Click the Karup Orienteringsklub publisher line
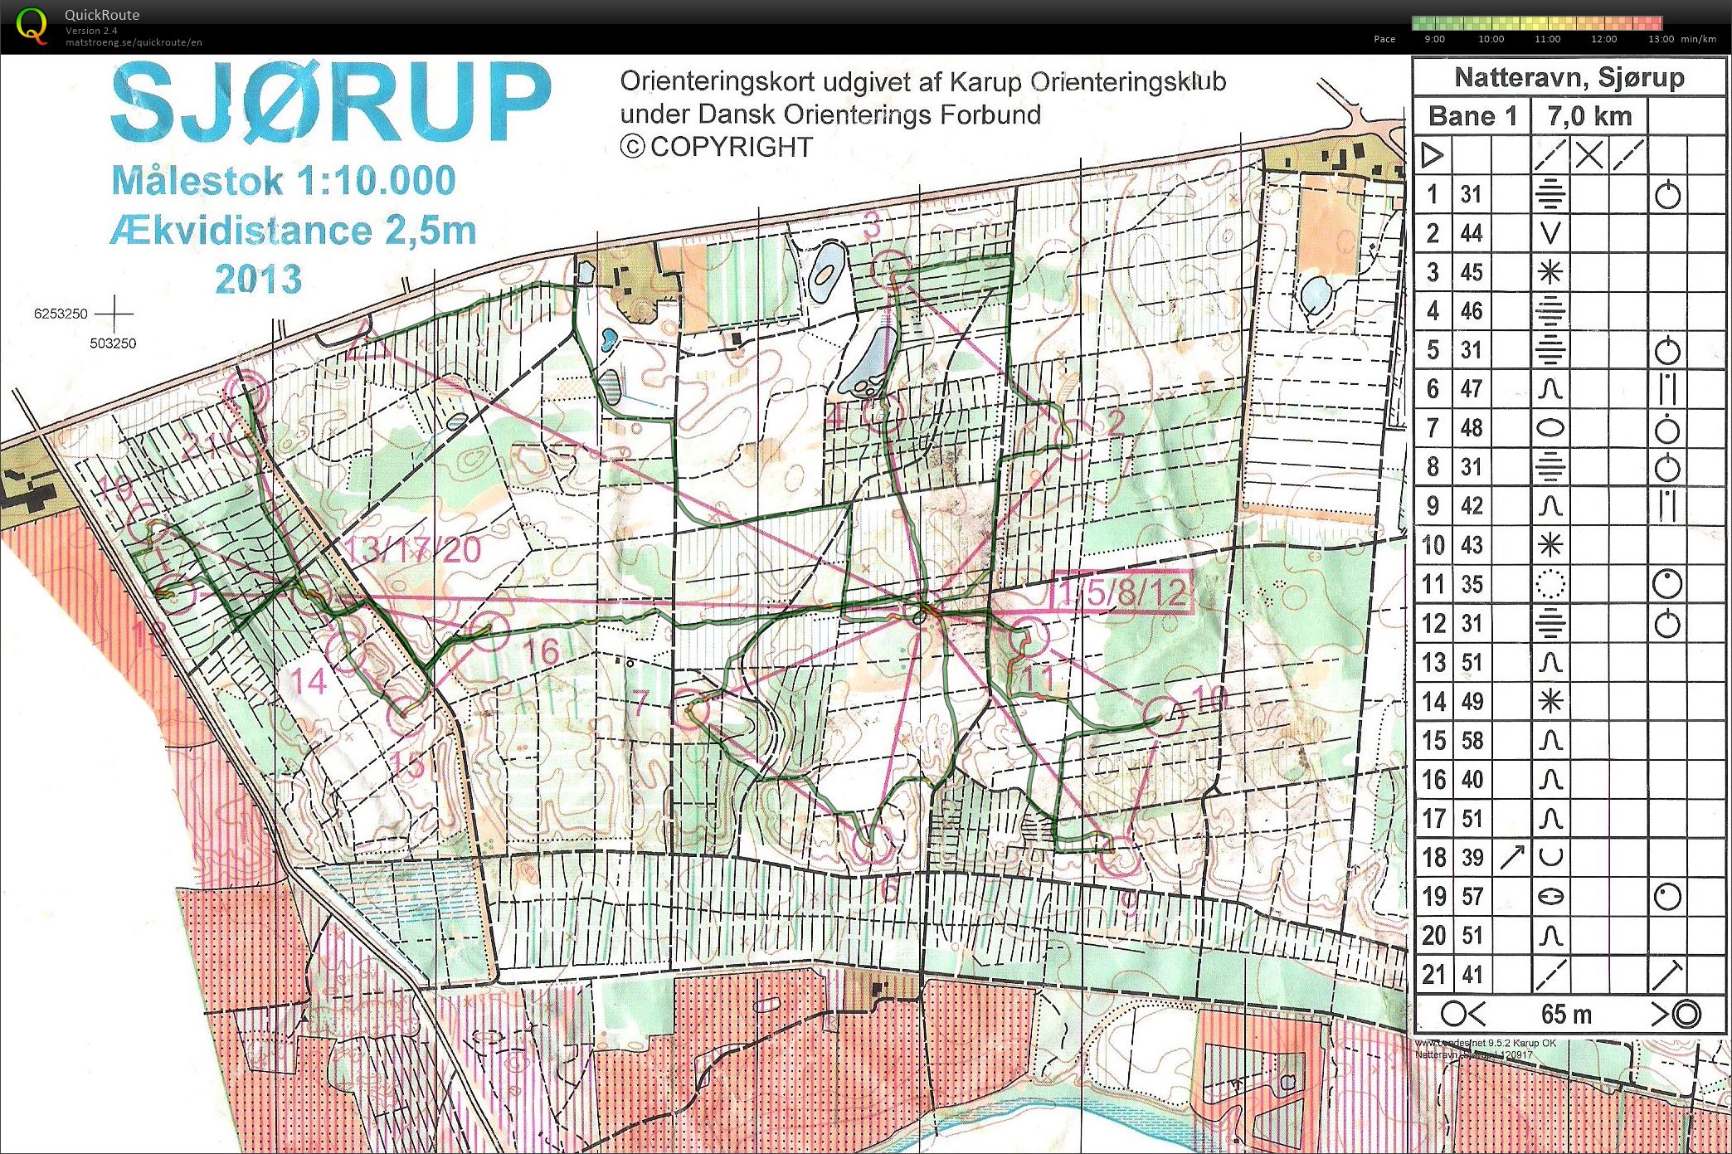This screenshot has width=1732, height=1154. 923,81
